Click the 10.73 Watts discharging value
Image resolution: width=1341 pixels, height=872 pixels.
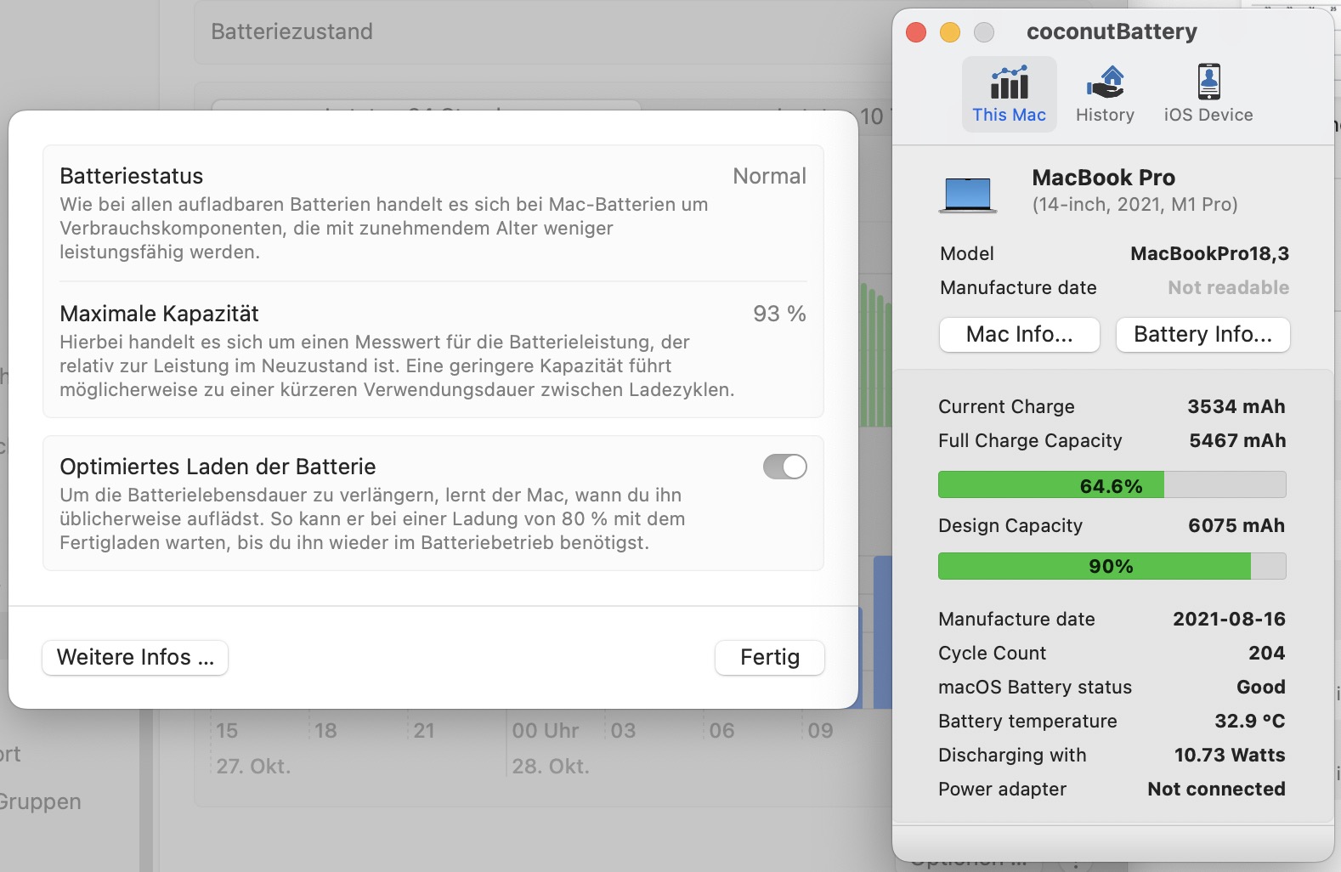(1230, 755)
